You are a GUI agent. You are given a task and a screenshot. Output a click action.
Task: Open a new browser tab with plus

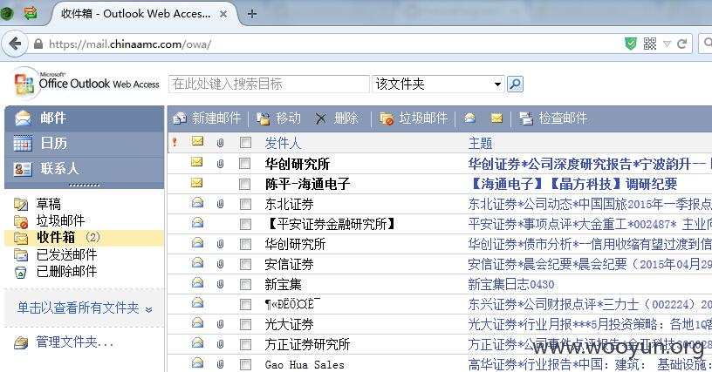tap(252, 14)
